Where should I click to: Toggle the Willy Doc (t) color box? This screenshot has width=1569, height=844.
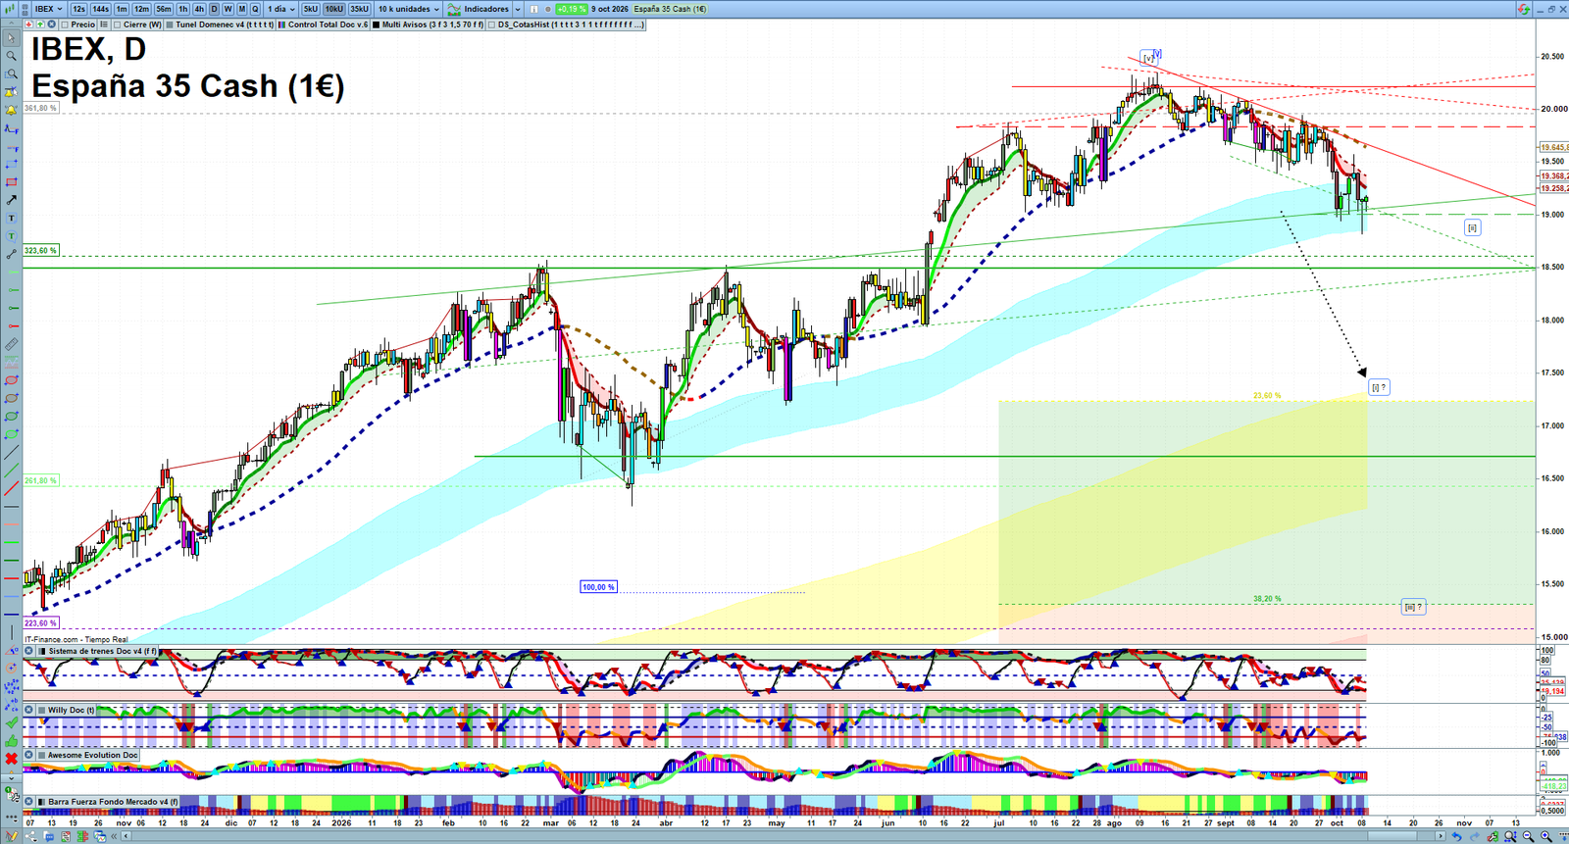42,710
